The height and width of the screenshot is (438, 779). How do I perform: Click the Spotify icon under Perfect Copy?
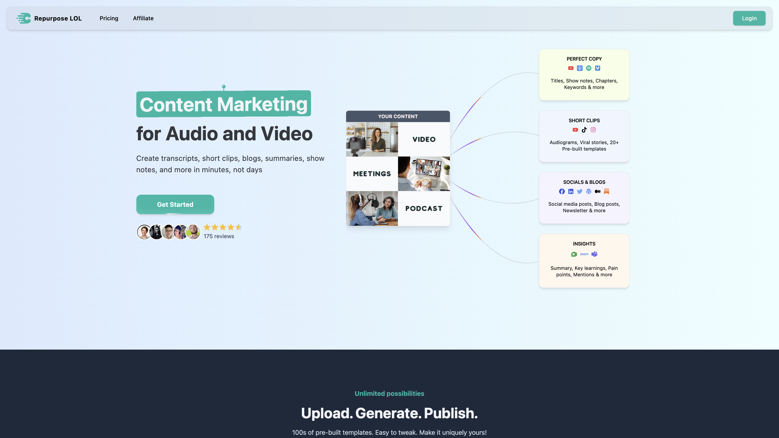[589, 68]
